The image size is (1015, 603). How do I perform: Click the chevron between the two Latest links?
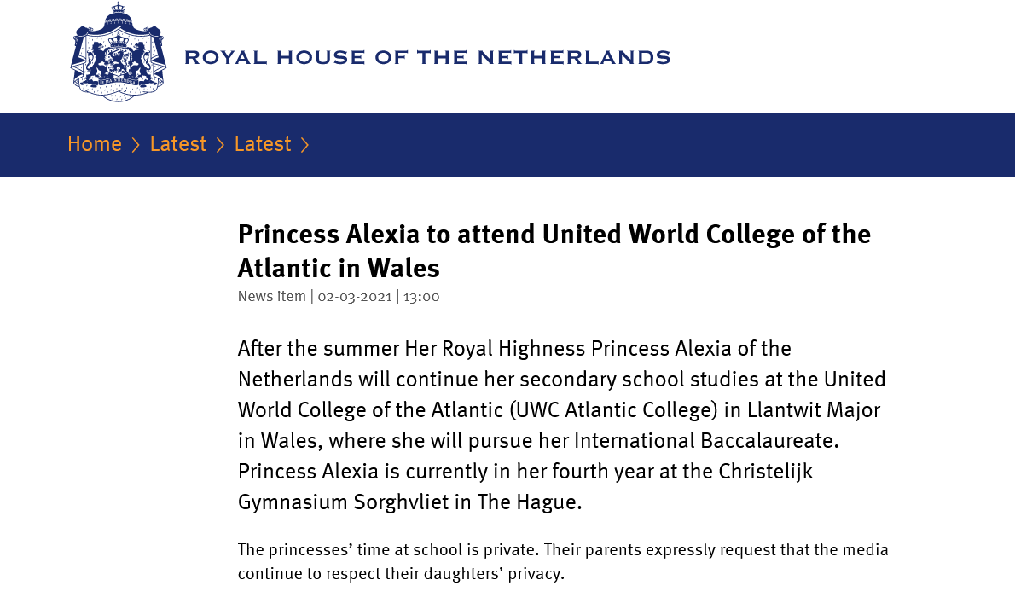point(220,145)
